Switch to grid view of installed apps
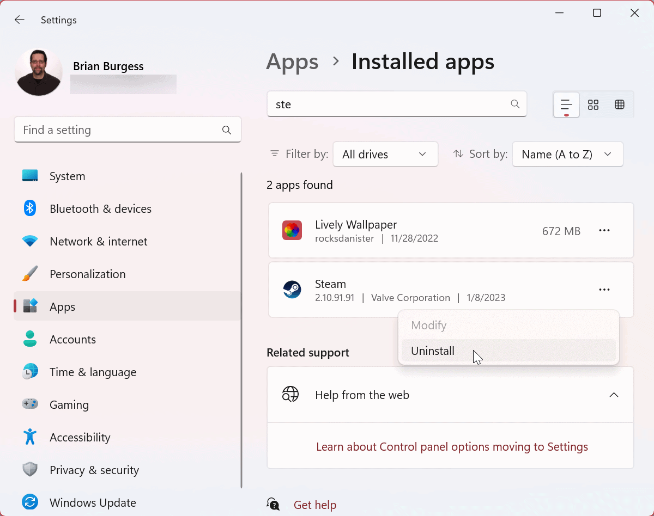 pyautogui.click(x=593, y=105)
